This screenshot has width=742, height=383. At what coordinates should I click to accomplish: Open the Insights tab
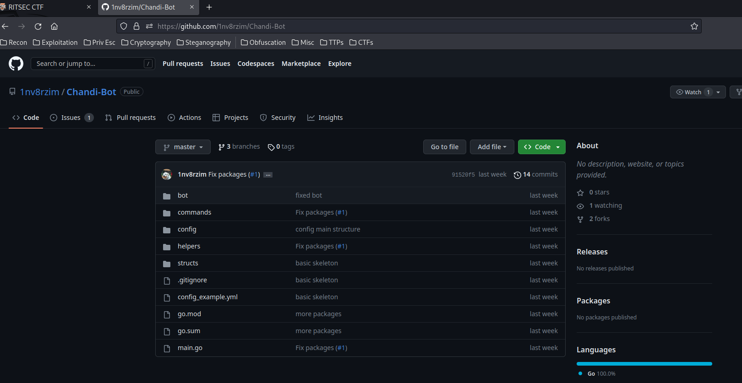tap(325, 118)
